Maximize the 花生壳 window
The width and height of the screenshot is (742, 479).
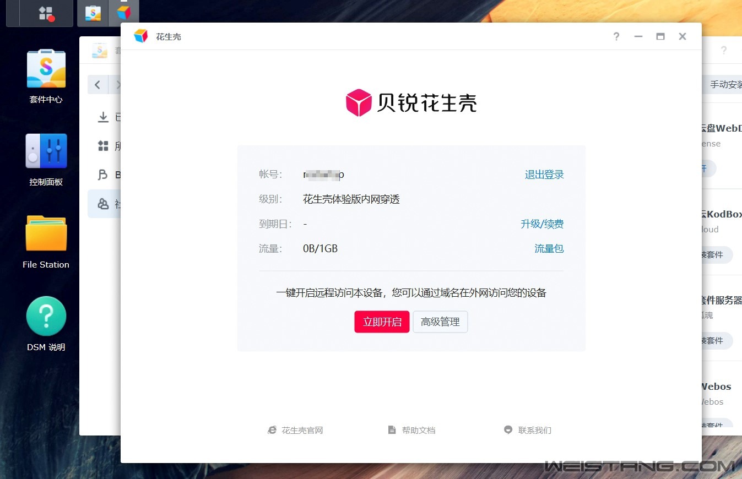coord(660,36)
